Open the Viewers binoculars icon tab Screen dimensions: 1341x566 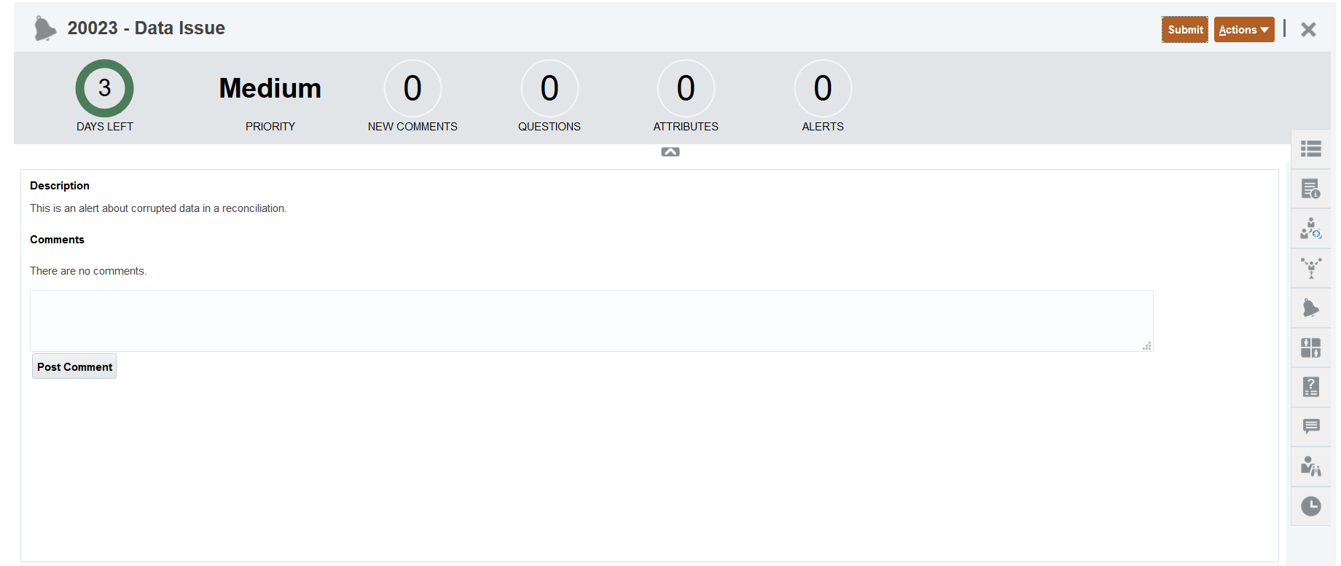1310,466
